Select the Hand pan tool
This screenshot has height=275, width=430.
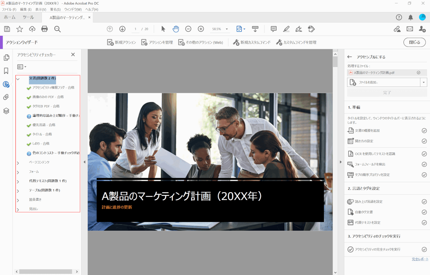click(176, 29)
